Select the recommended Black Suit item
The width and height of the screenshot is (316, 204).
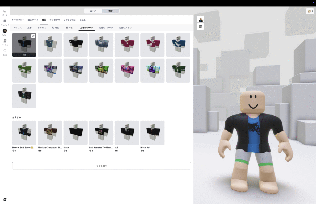click(x=152, y=133)
